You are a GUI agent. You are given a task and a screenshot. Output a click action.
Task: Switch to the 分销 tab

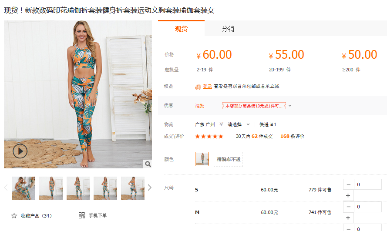pos(228,29)
